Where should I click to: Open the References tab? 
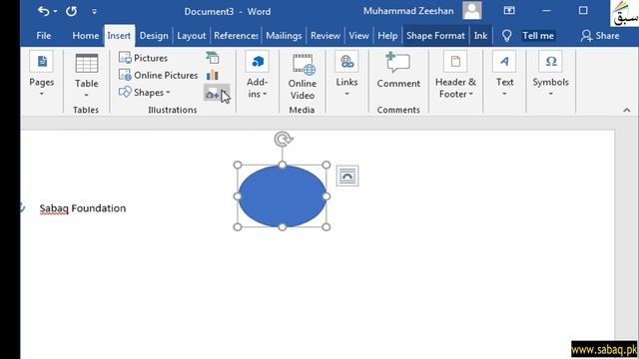click(236, 36)
